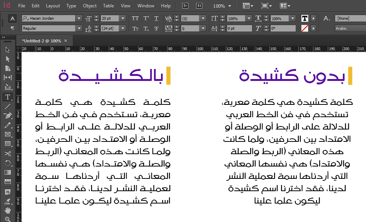This screenshot has width=366, height=222.
Task: Open the leading dropdown
Action: (123, 29)
